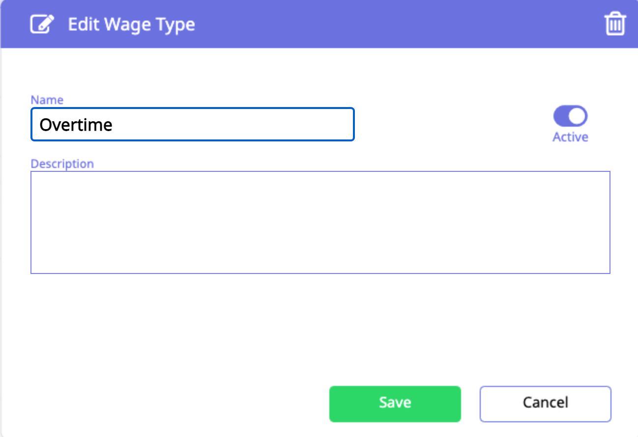Cancel editing the wage type
Viewport: 638px width, 437px height.
[545, 404]
